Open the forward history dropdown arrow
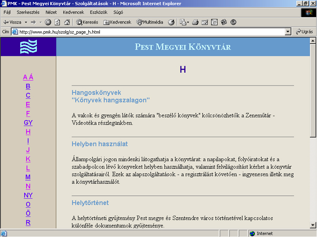Viewport: 317px width, 237px height. point(41,22)
